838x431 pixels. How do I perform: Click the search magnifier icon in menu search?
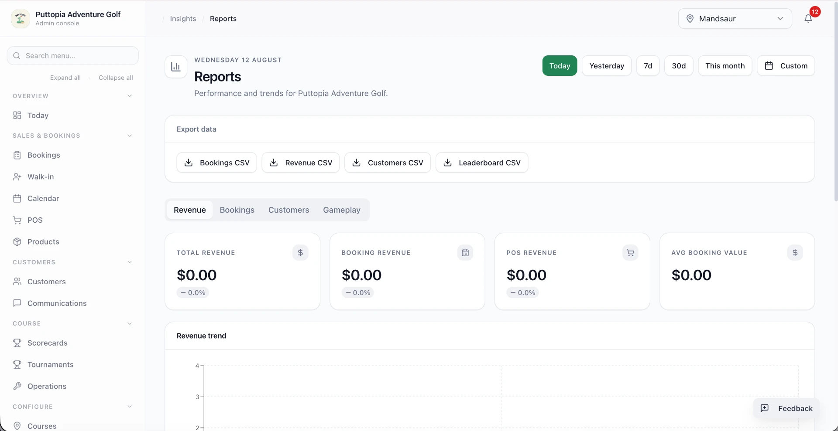click(17, 56)
